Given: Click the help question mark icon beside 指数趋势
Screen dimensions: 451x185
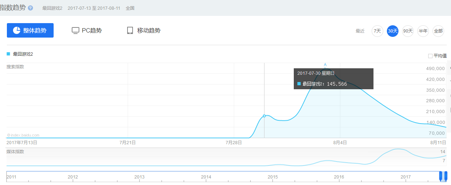Looking at the screenshot, I should coord(30,8).
